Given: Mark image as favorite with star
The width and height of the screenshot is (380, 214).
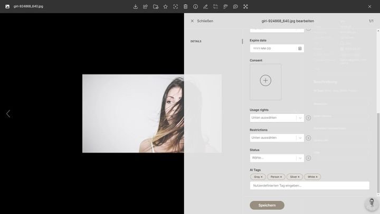Looking at the screenshot, I should point(166,6).
